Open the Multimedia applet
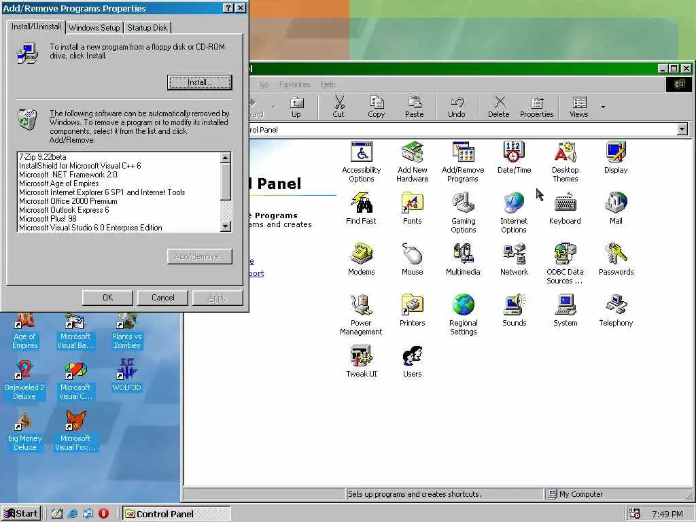The width and height of the screenshot is (696, 522). click(463, 260)
